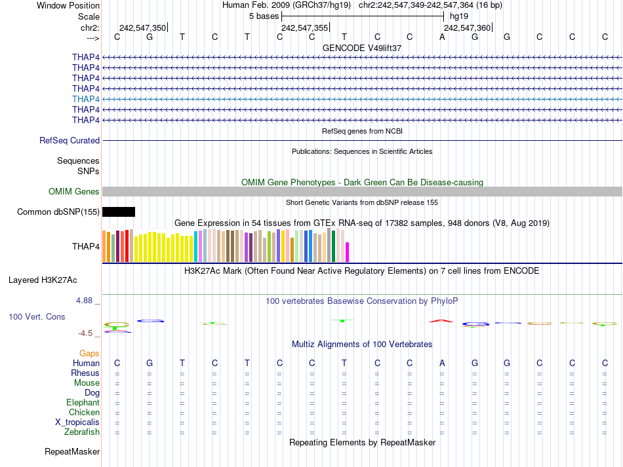Open Repeating Elements by RepeatMasker title

pos(363,442)
